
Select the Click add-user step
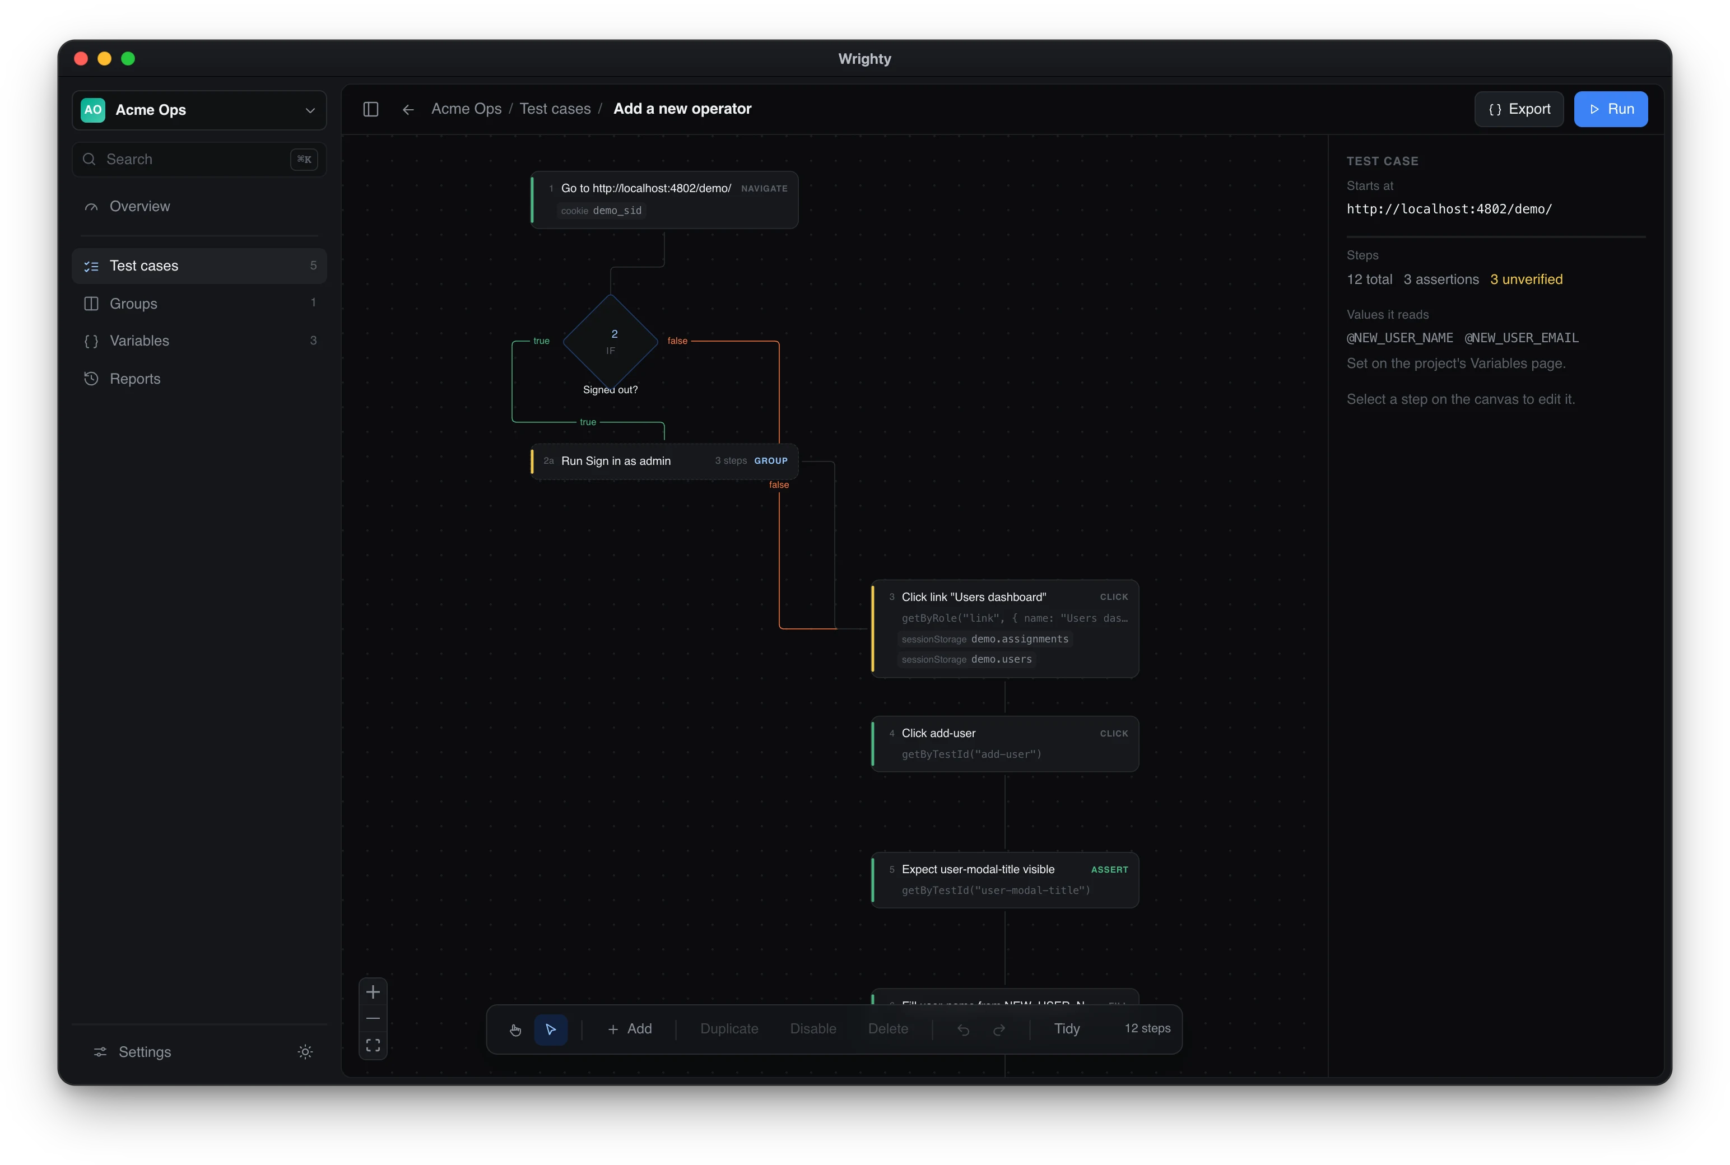(x=1004, y=744)
